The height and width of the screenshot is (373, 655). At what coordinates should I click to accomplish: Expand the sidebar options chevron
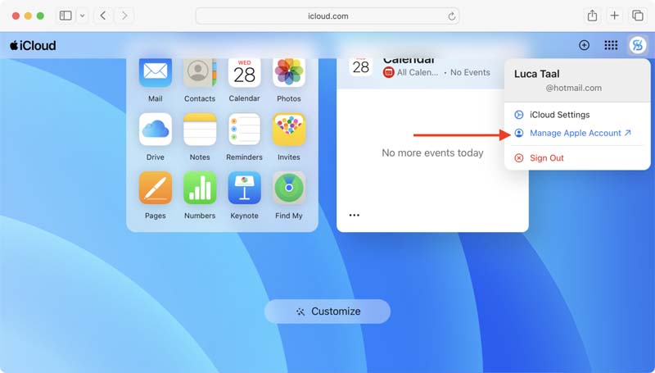(x=83, y=16)
